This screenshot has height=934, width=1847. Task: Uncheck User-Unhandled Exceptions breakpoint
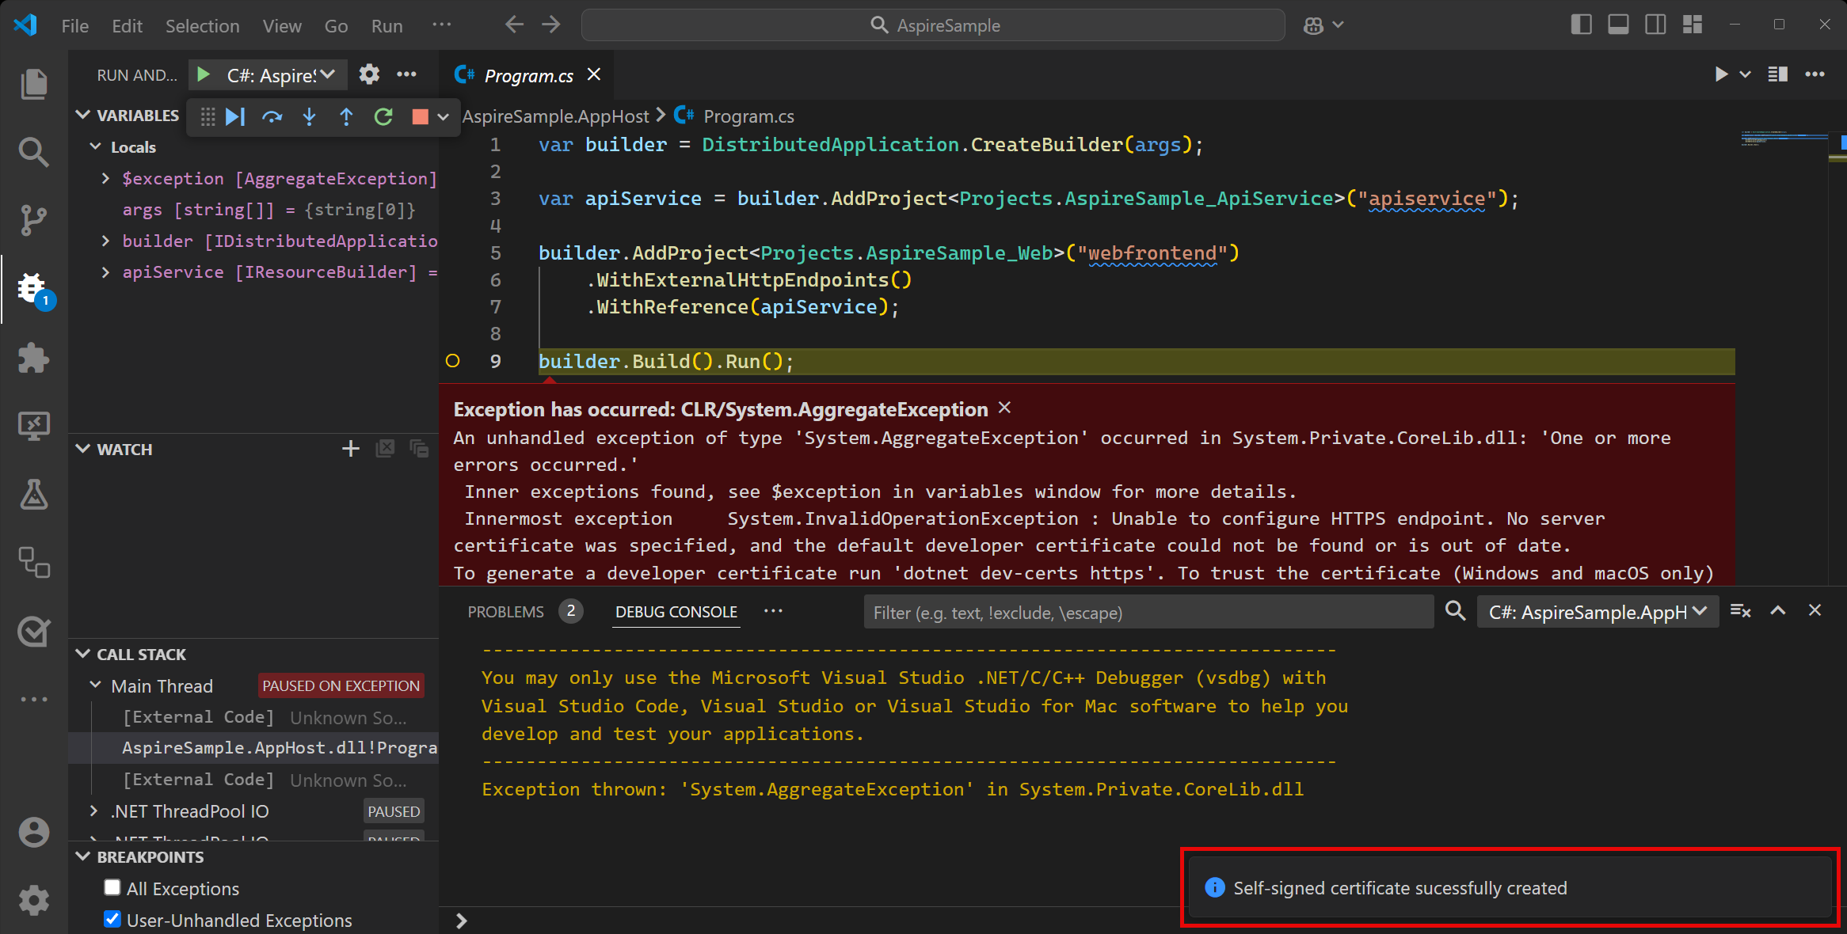pos(112,920)
